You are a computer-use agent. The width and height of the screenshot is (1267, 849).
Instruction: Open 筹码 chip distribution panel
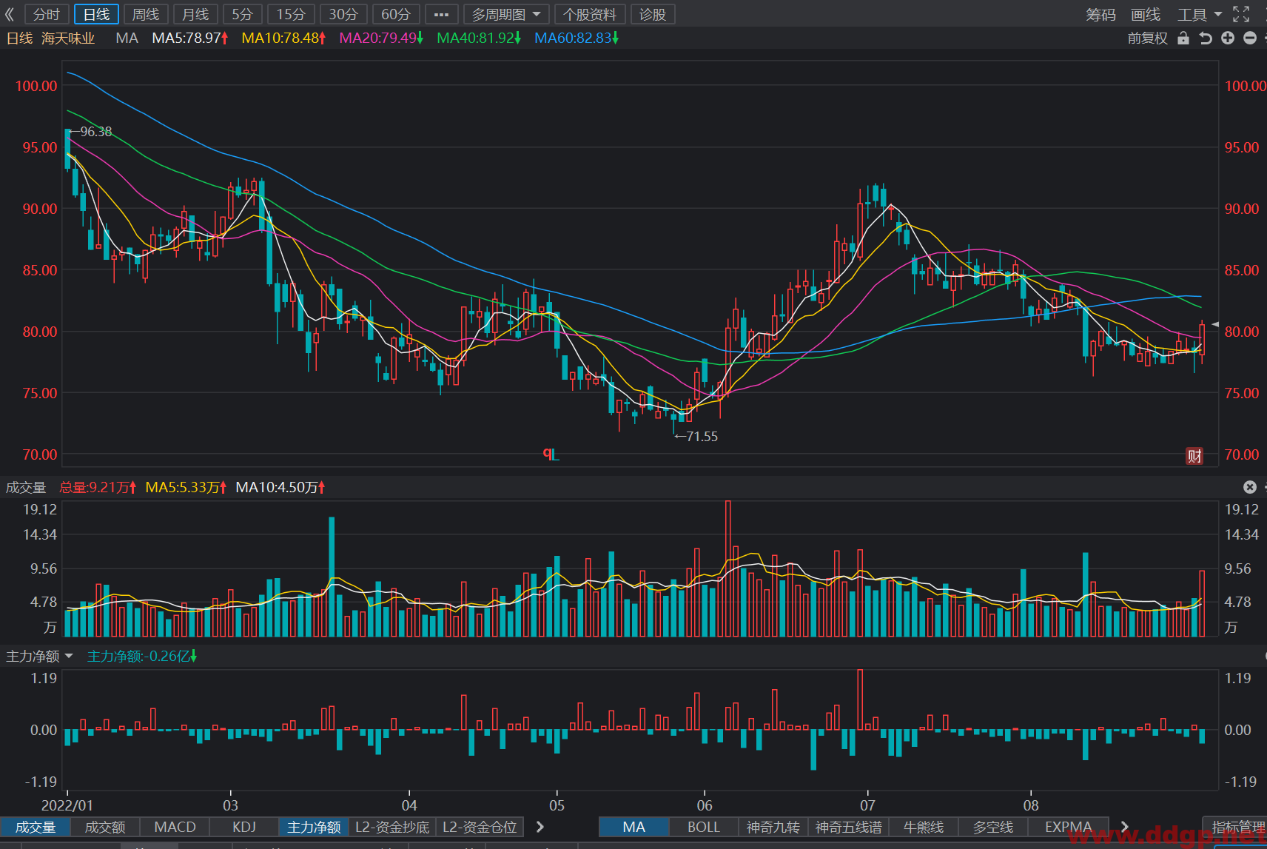pos(1100,15)
